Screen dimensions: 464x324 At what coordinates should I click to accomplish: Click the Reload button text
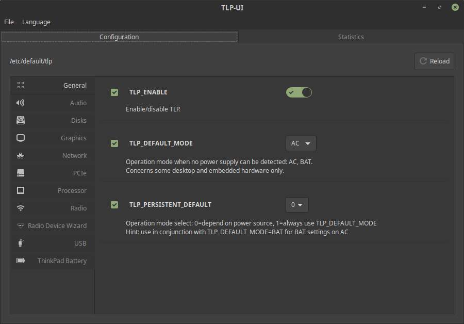[439, 61]
